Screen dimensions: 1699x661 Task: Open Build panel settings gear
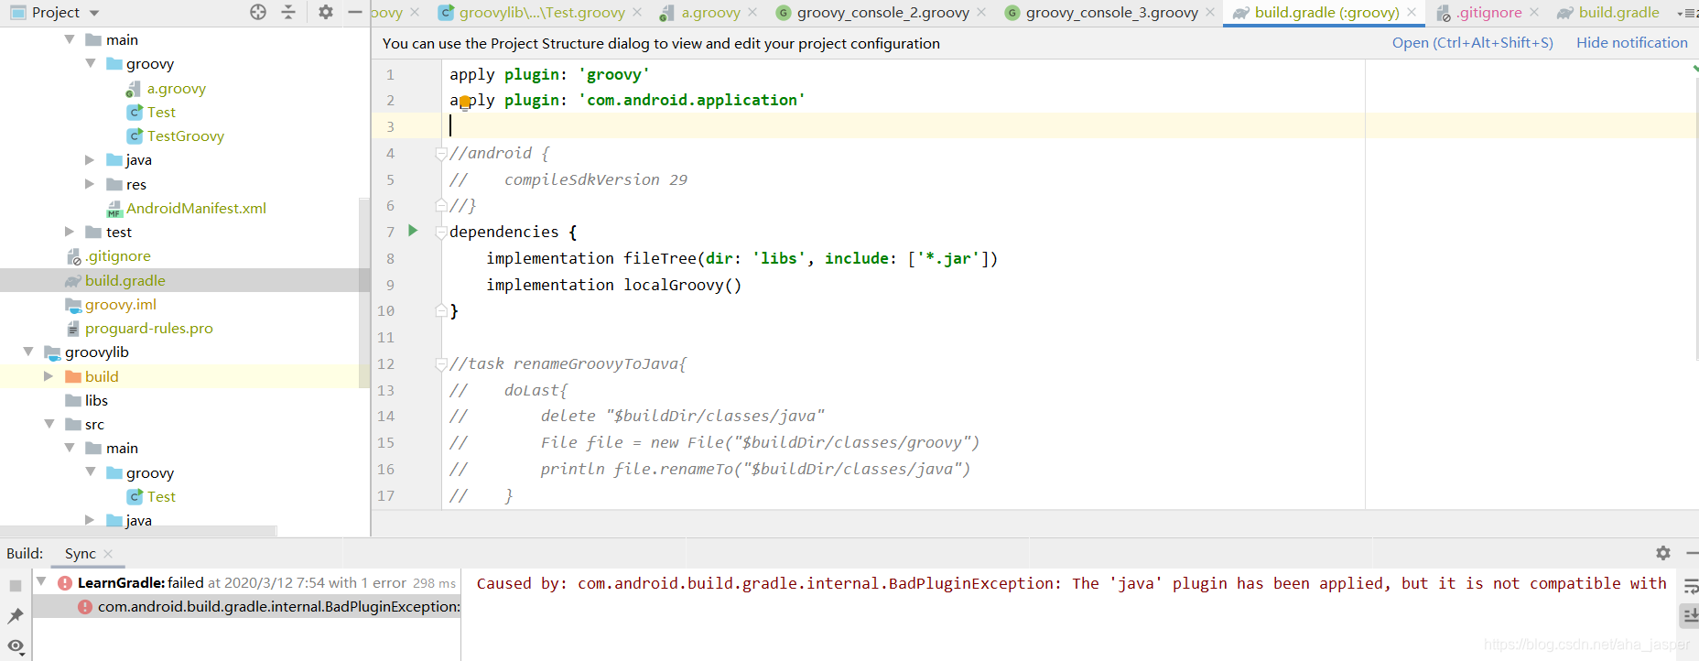click(x=1663, y=553)
